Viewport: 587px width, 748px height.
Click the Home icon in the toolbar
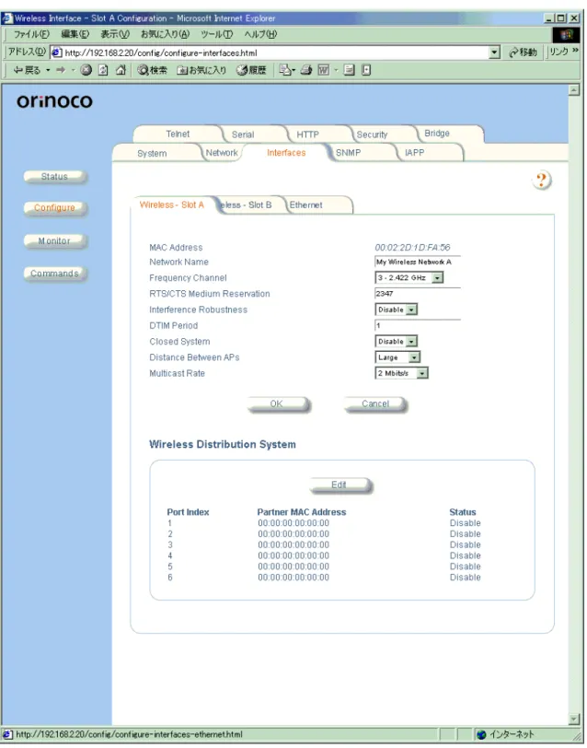[x=121, y=71]
